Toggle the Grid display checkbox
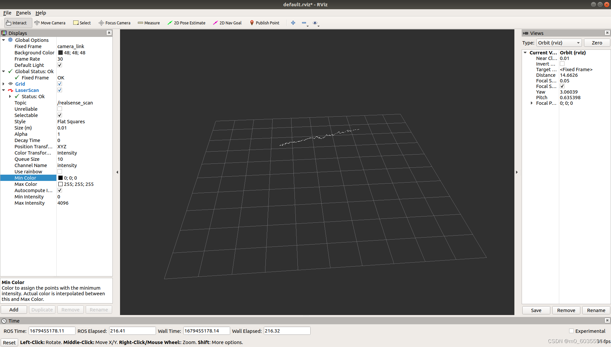 (x=60, y=84)
